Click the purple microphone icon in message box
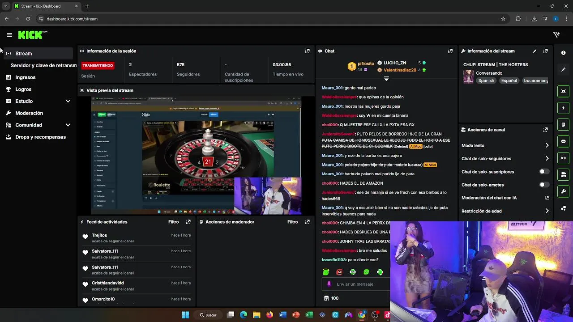 pos(329,284)
